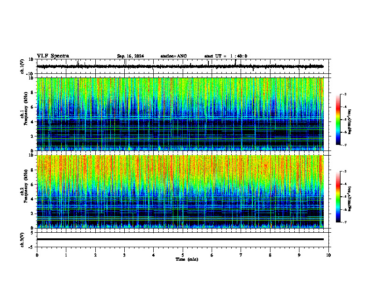Click the ch.2 "Frequency (kHz)" axis label
The image size is (370, 286).
coord(26,186)
